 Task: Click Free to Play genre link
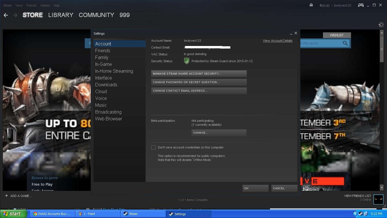(42, 185)
